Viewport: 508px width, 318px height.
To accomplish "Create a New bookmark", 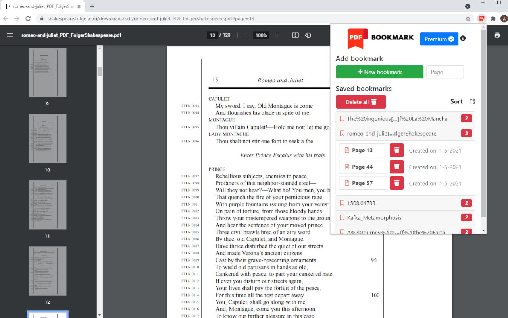I will point(379,72).
